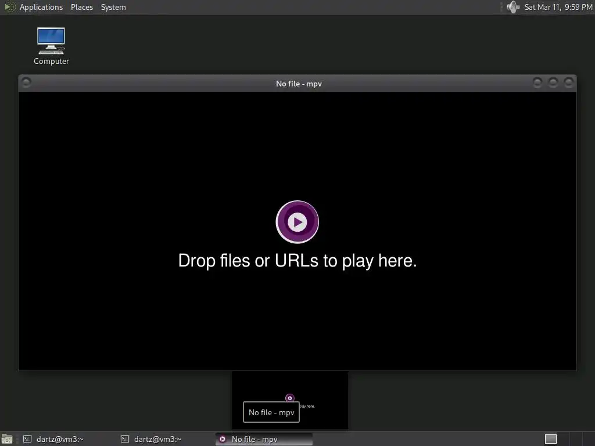Click the mpv window preview thumbnail
Viewport: 595px width, 446px height.
click(290, 400)
